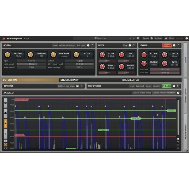Expand the Toolbar side panel
Viewport: 189px width, 189px height.
tap(186, 60)
